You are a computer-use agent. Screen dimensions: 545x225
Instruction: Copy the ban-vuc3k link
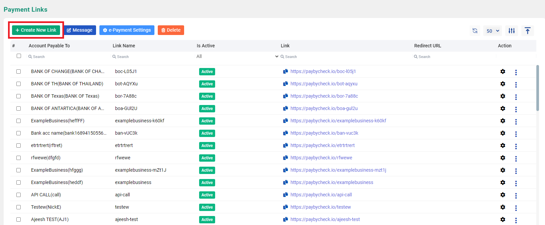coord(286,133)
